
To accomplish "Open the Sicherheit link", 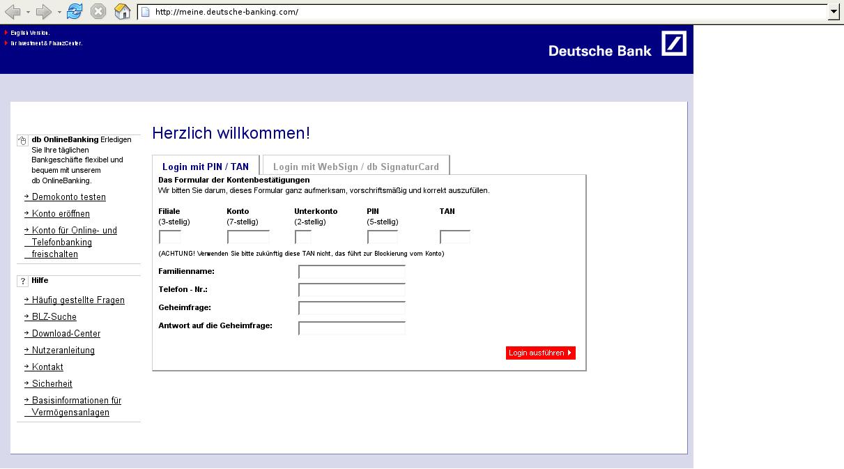I will [52, 384].
